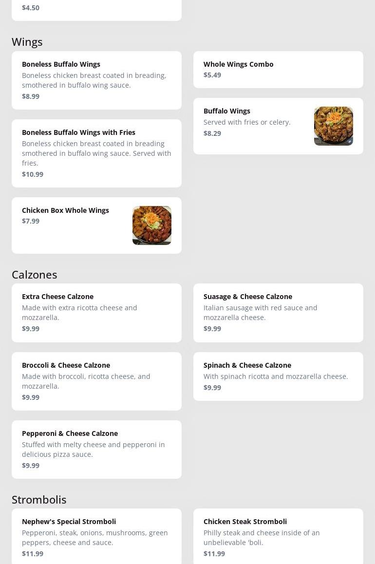Screen dimensions: 375x564
Task: Add the Extra Cheese Calzone
Action: (96, 313)
